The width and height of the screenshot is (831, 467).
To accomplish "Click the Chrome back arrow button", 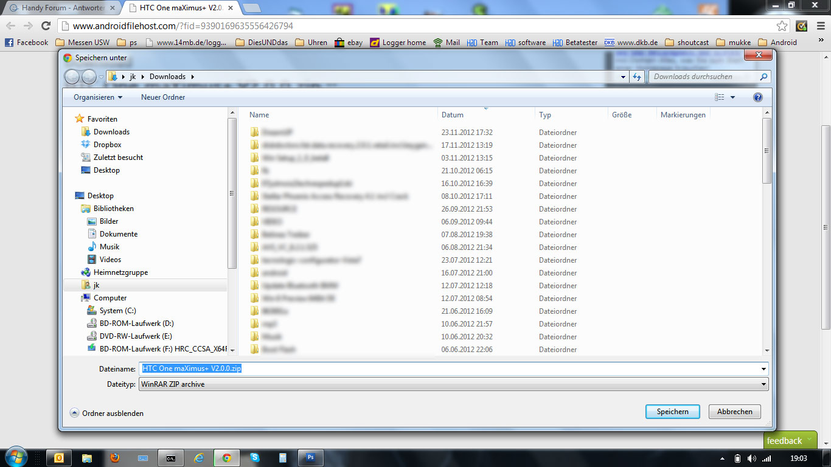I will pos(11,26).
